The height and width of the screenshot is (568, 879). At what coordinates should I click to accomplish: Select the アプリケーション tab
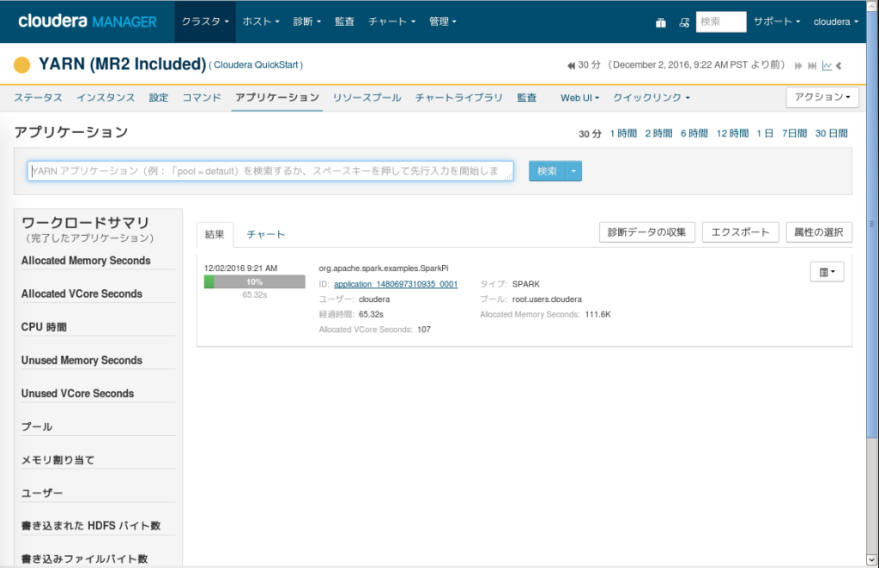click(277, 98)
